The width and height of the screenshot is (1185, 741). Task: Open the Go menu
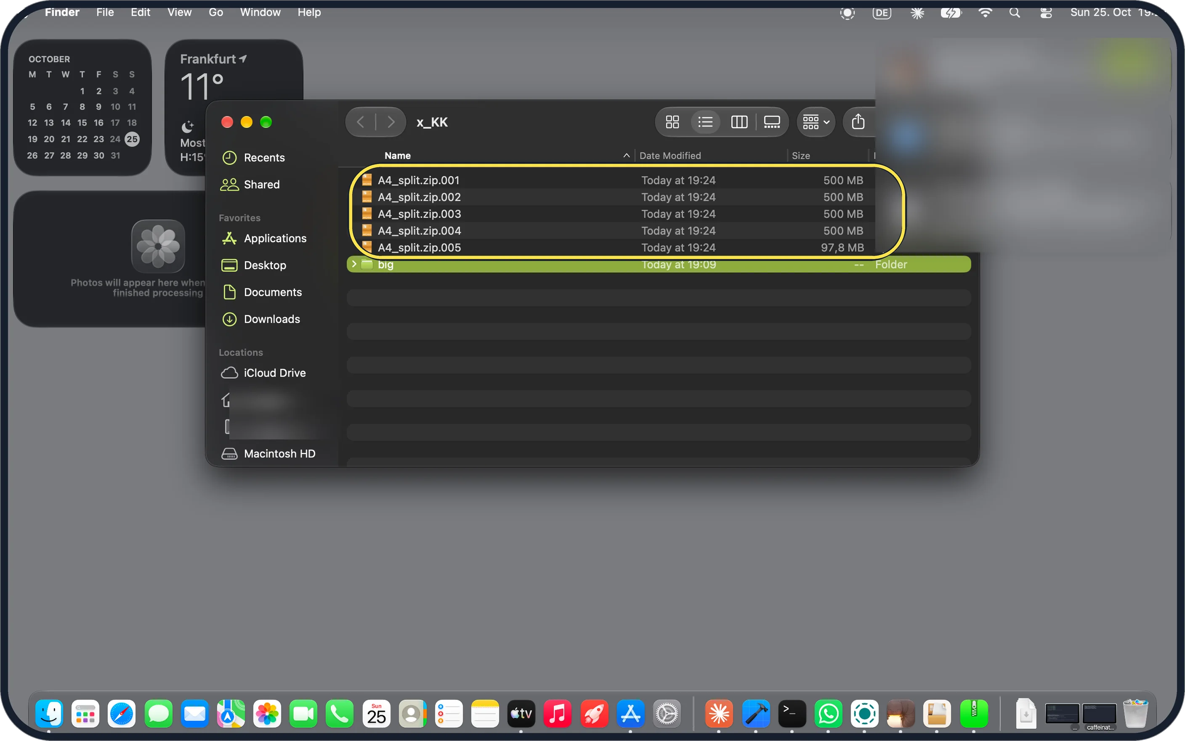click(x=216, y=12)
